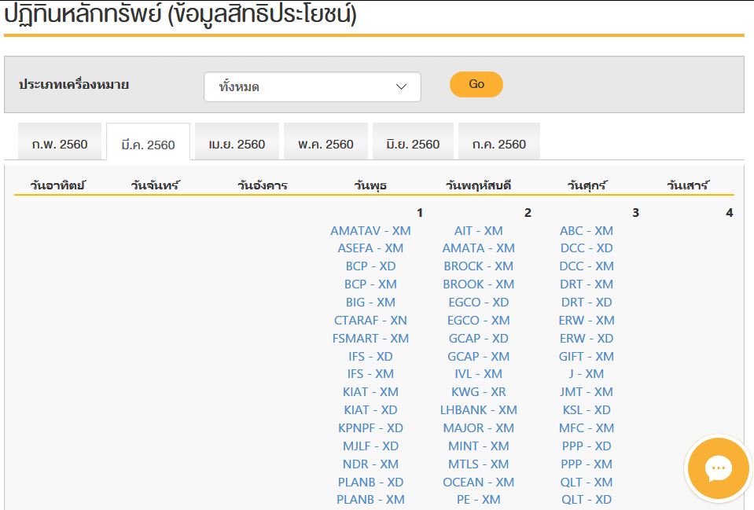
Task: Open the ERW - XM link
Action: (587, 320)
